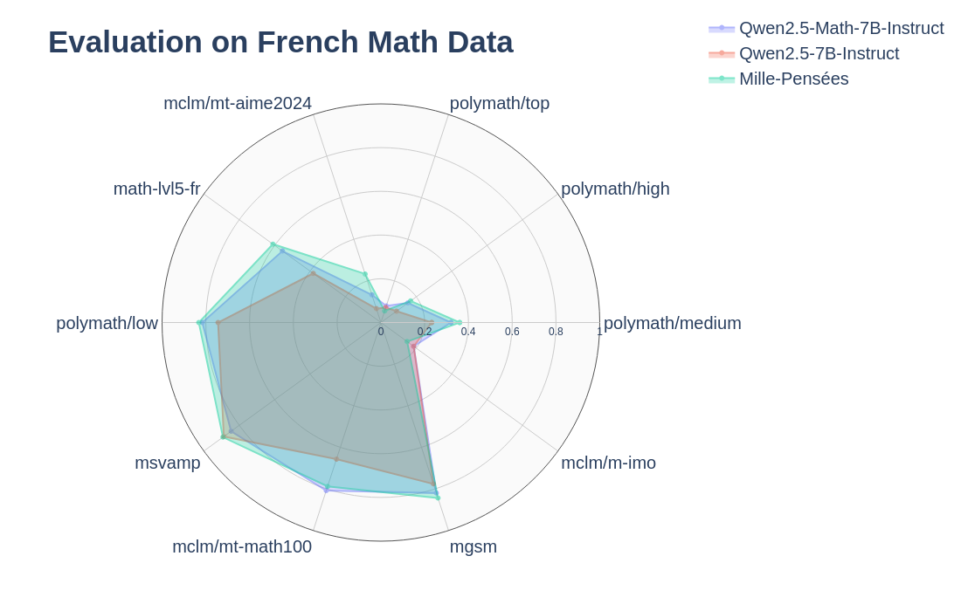The height and width of the screenshot is (611, 961).
Task: Click the green Mille-Pensées legend swatch
Action: click(x=722, y=79)
